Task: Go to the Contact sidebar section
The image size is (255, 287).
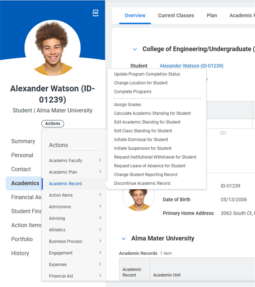Action: (x=21, y=169)
